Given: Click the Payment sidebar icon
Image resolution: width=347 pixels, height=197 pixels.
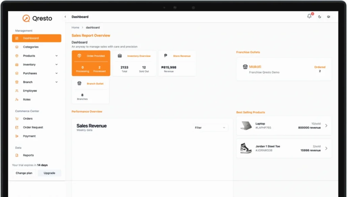Looking at the screenshot, I should coord(17,136).
